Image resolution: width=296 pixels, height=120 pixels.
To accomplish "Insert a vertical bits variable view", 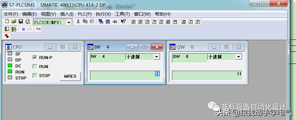I will pos(175,22).
